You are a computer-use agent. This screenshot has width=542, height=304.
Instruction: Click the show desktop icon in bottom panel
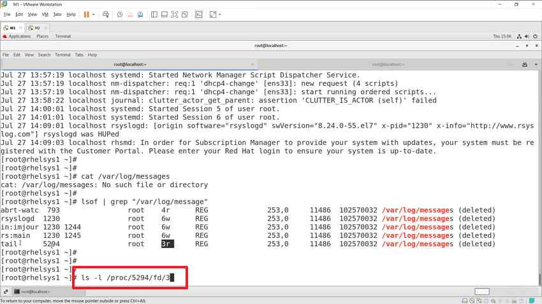pyautogui.click(x=6, y=292)
